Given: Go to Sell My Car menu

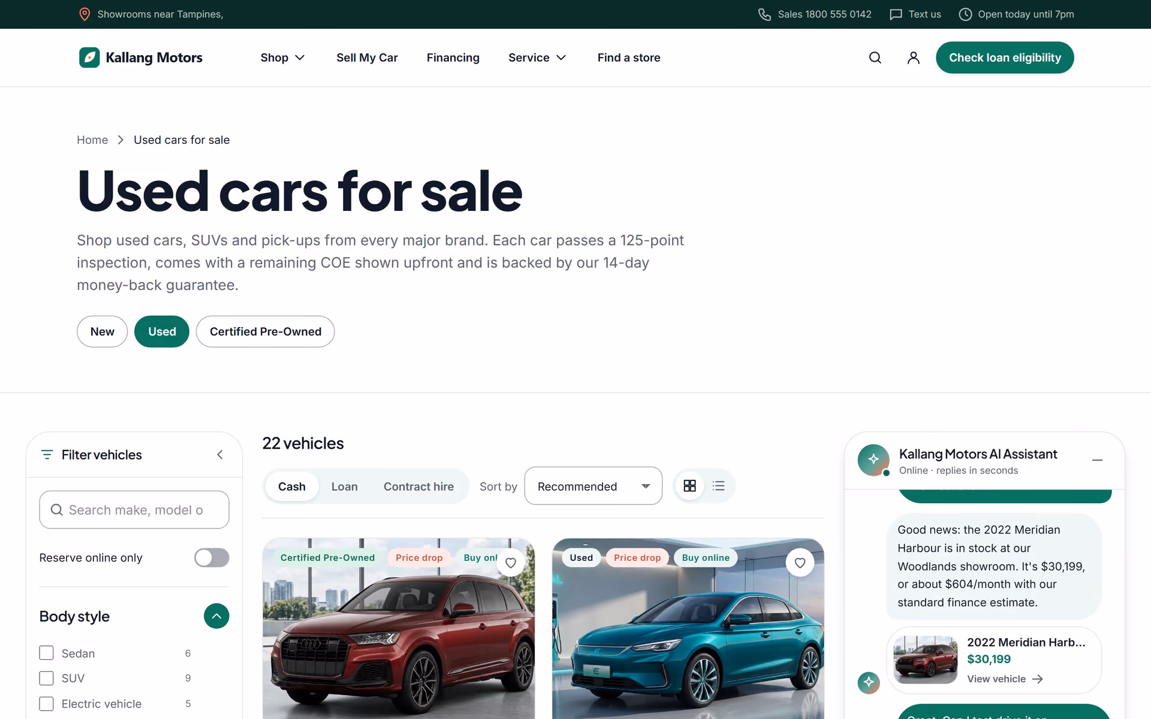Looking at the screenshot, I should coord(367,58).
